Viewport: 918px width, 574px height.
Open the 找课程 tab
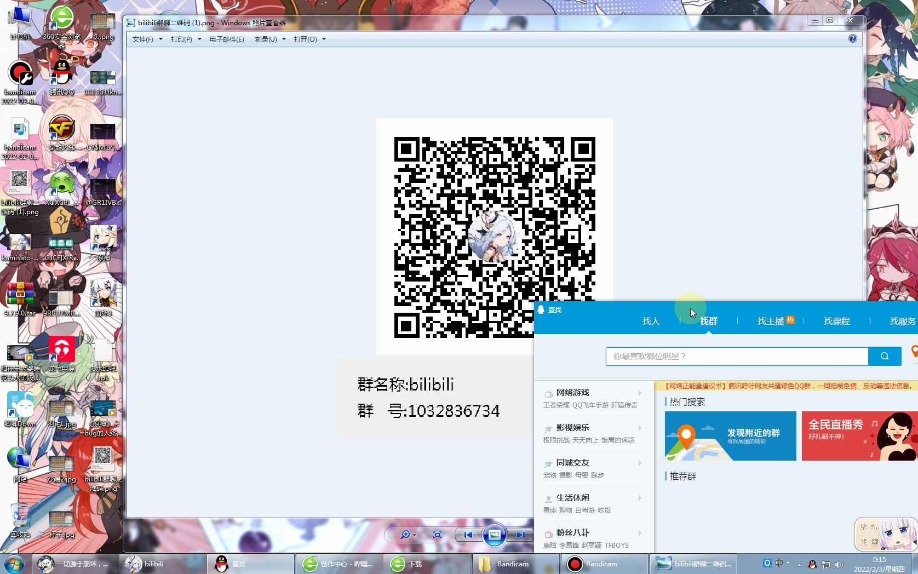[836, 321]
